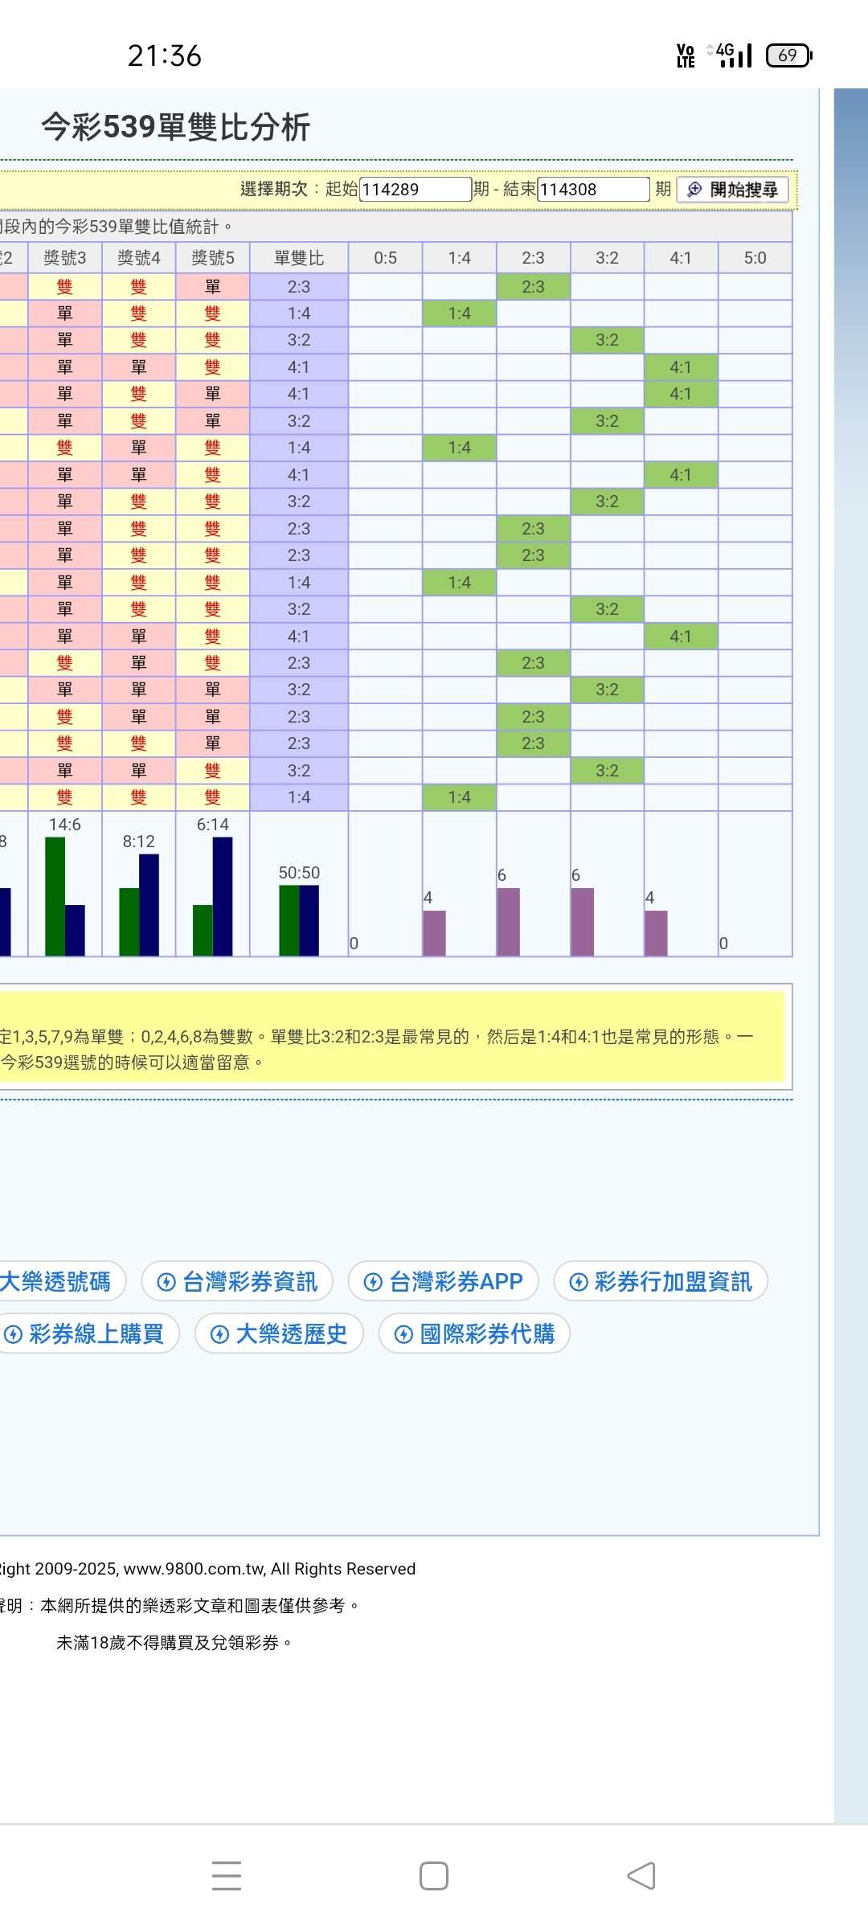
Task: Tap the Android home square icon
Action: click(x=434, y=1876)
